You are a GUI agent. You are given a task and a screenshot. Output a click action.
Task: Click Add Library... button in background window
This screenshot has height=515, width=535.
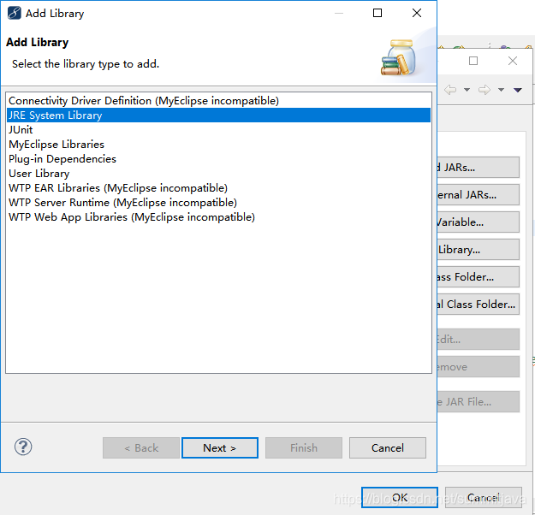click(478, 250)
